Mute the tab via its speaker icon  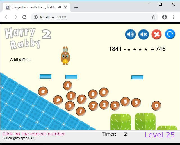click(x=59, y=7)
